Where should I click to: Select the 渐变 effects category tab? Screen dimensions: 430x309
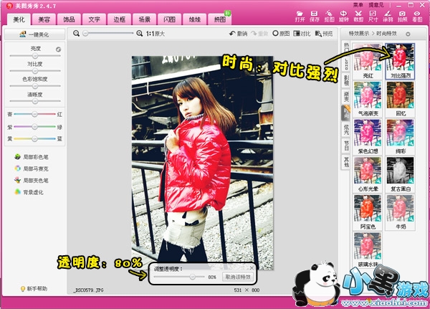pos(347,96)
